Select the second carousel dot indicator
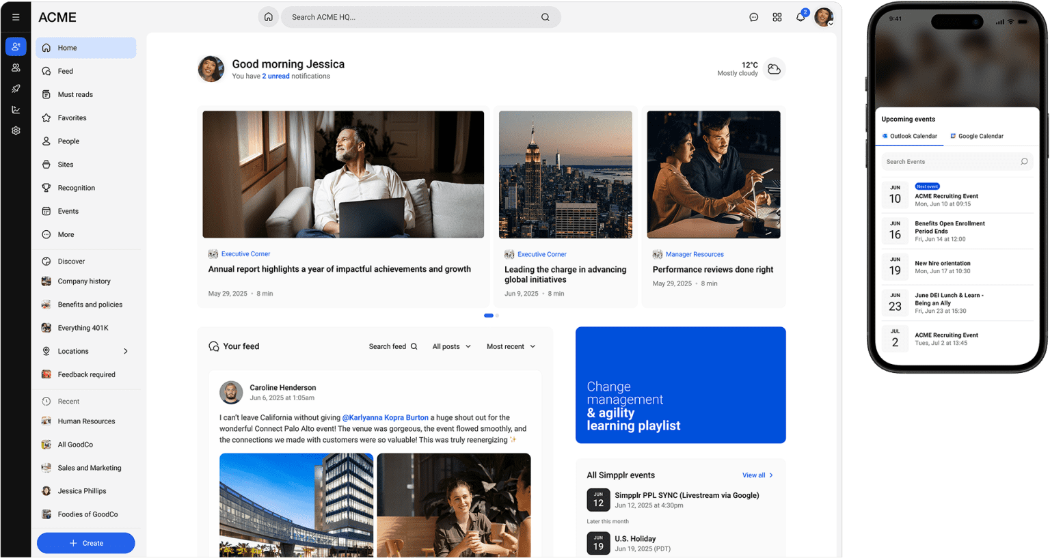The width and height of the screenshot is (1050, 558). tap(496, 316)
